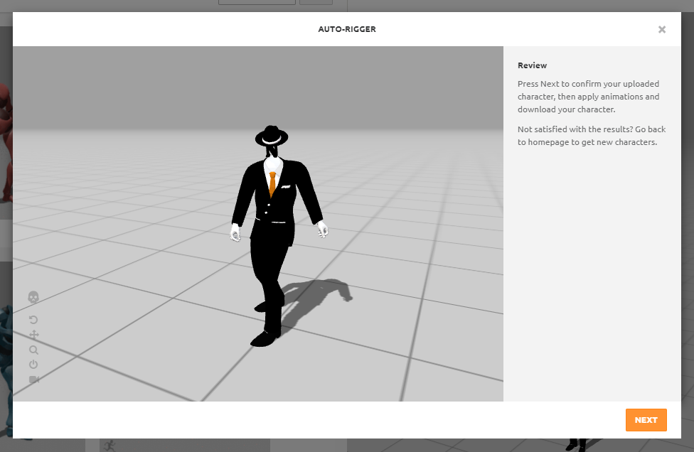Click the zoom magnifier icon
The image size is (694, 452).
[x=33, y=350]
